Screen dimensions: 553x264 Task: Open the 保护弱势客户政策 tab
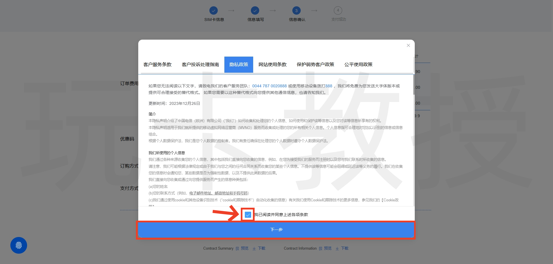(x=315, y=65)
